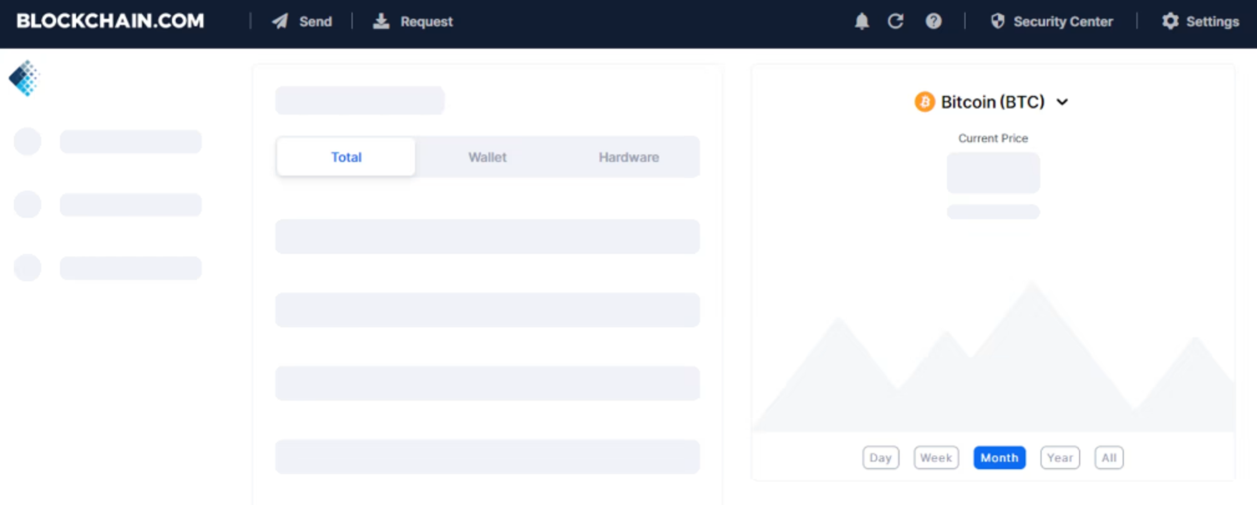
Task: Select the Month chart range
Action: click(x=999, y=458)
